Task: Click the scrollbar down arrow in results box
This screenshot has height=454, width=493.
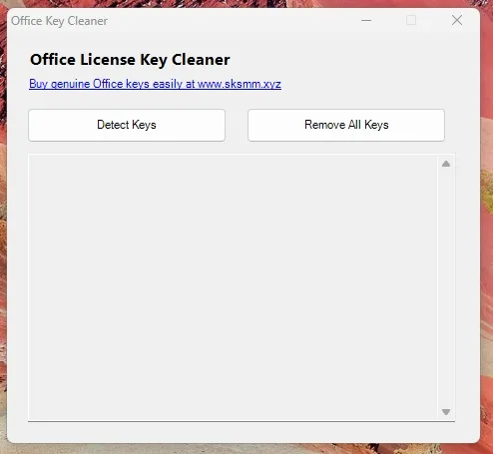Action: pyautogui.click(x=446, y=412)
